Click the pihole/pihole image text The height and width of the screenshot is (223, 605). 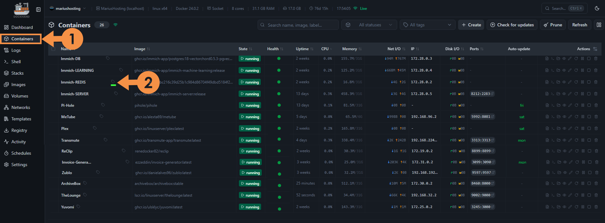(x=146, y=105)
